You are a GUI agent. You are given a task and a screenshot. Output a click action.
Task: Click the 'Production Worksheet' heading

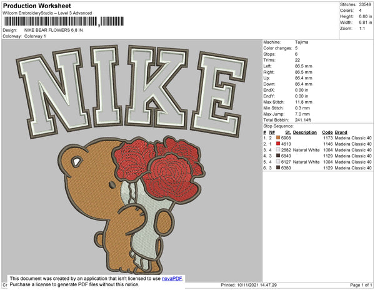click(37, 6)
